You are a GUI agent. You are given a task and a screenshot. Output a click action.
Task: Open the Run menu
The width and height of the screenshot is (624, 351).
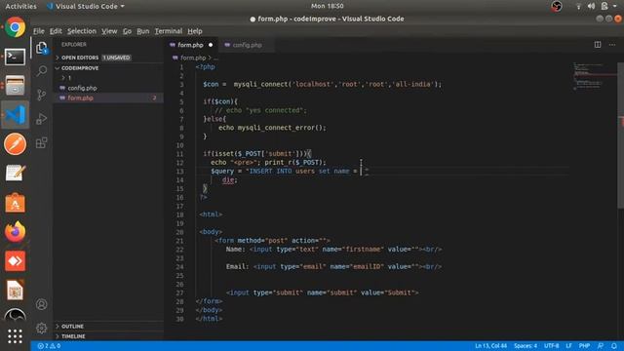click(x=143, y=31)
